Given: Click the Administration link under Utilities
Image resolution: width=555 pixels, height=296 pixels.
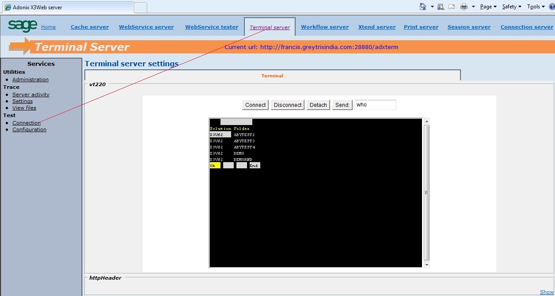Looking at the screenshot, I should 30,80.
